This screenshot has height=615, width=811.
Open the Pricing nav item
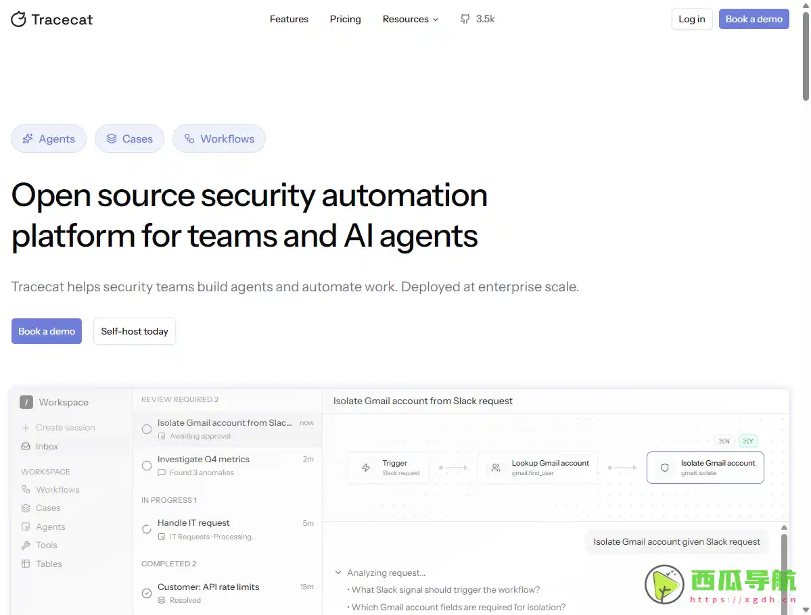click(x=345, y=19)
